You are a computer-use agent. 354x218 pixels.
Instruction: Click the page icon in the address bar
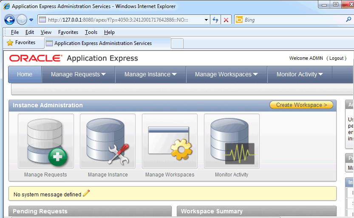pos(42,20)
